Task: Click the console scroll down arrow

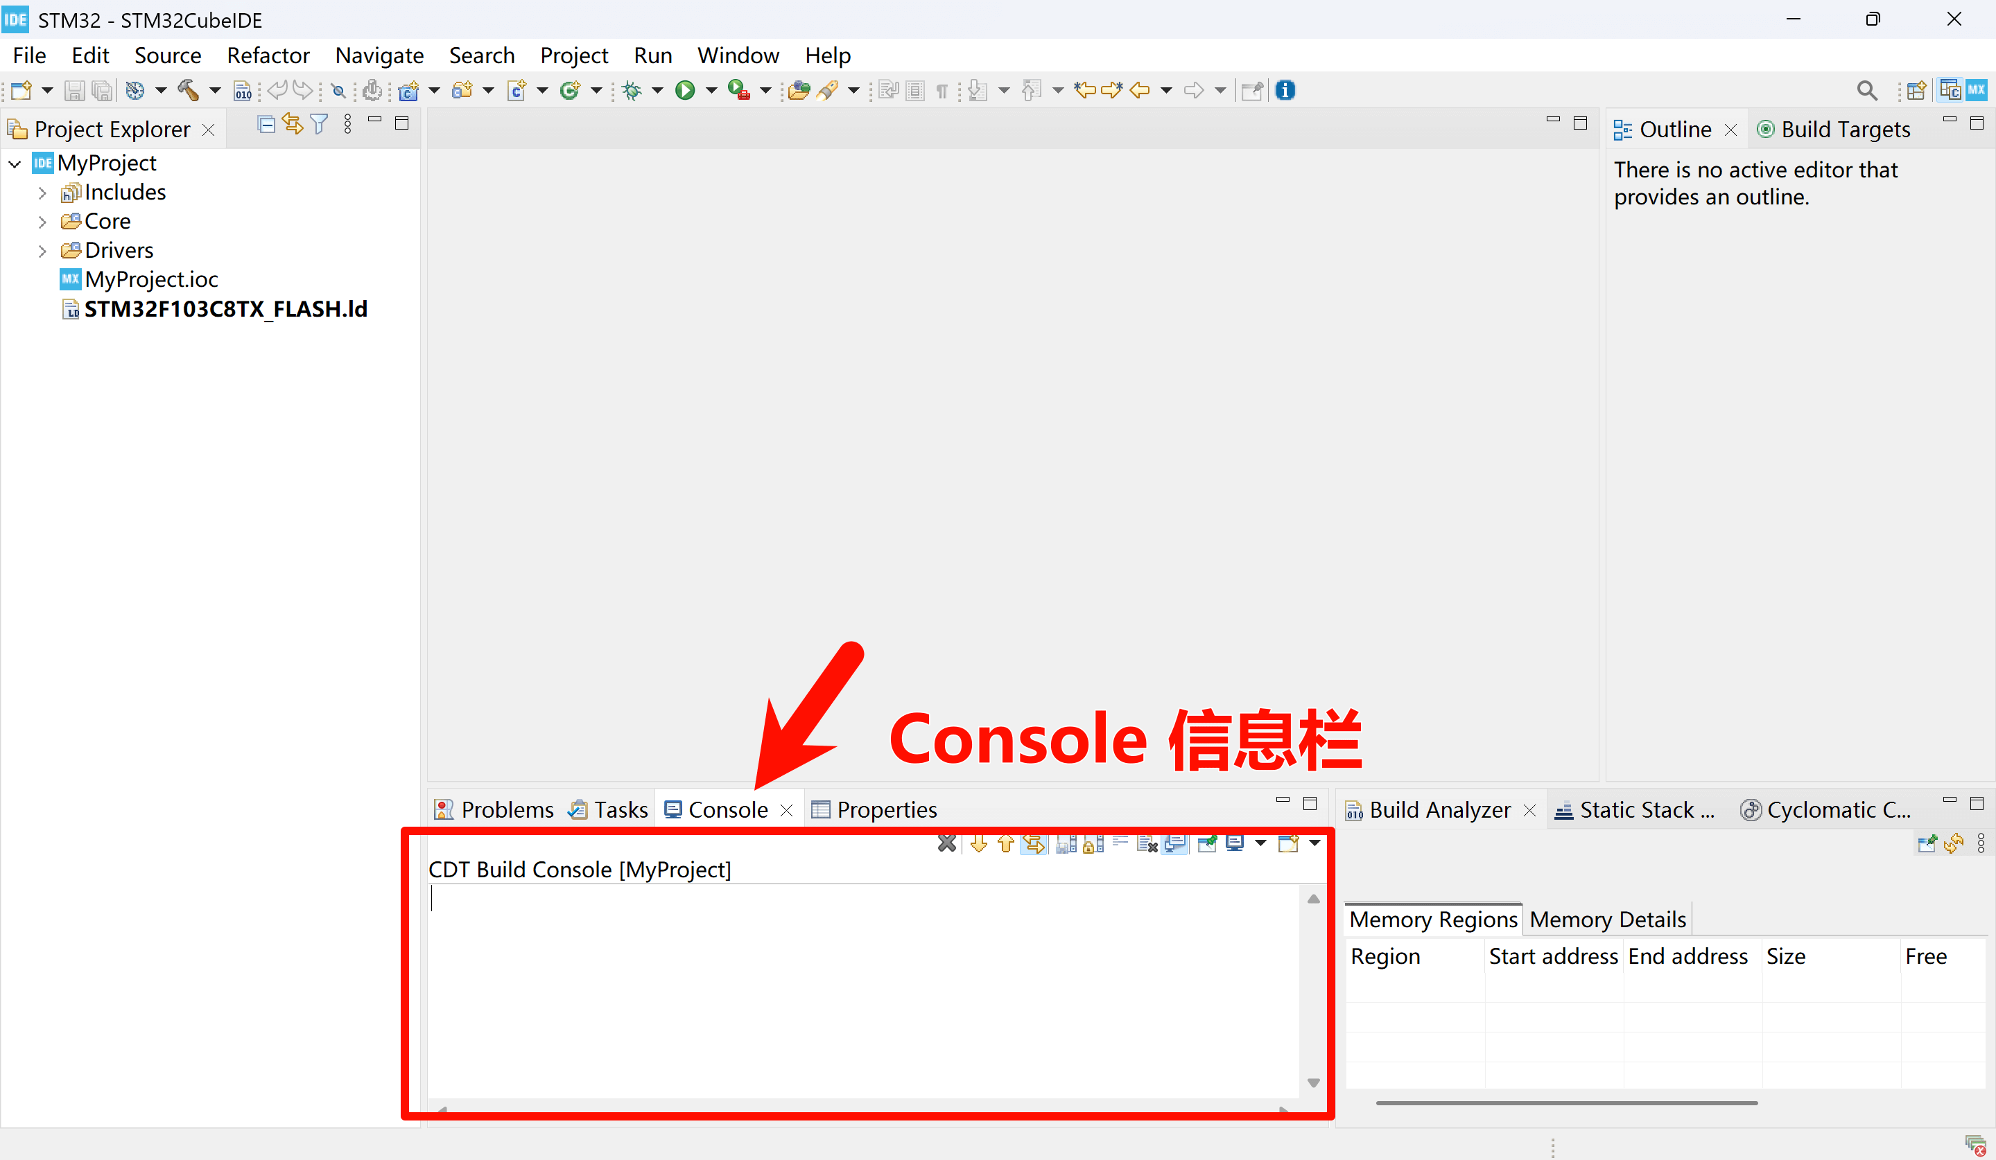Action: 1313,1082
